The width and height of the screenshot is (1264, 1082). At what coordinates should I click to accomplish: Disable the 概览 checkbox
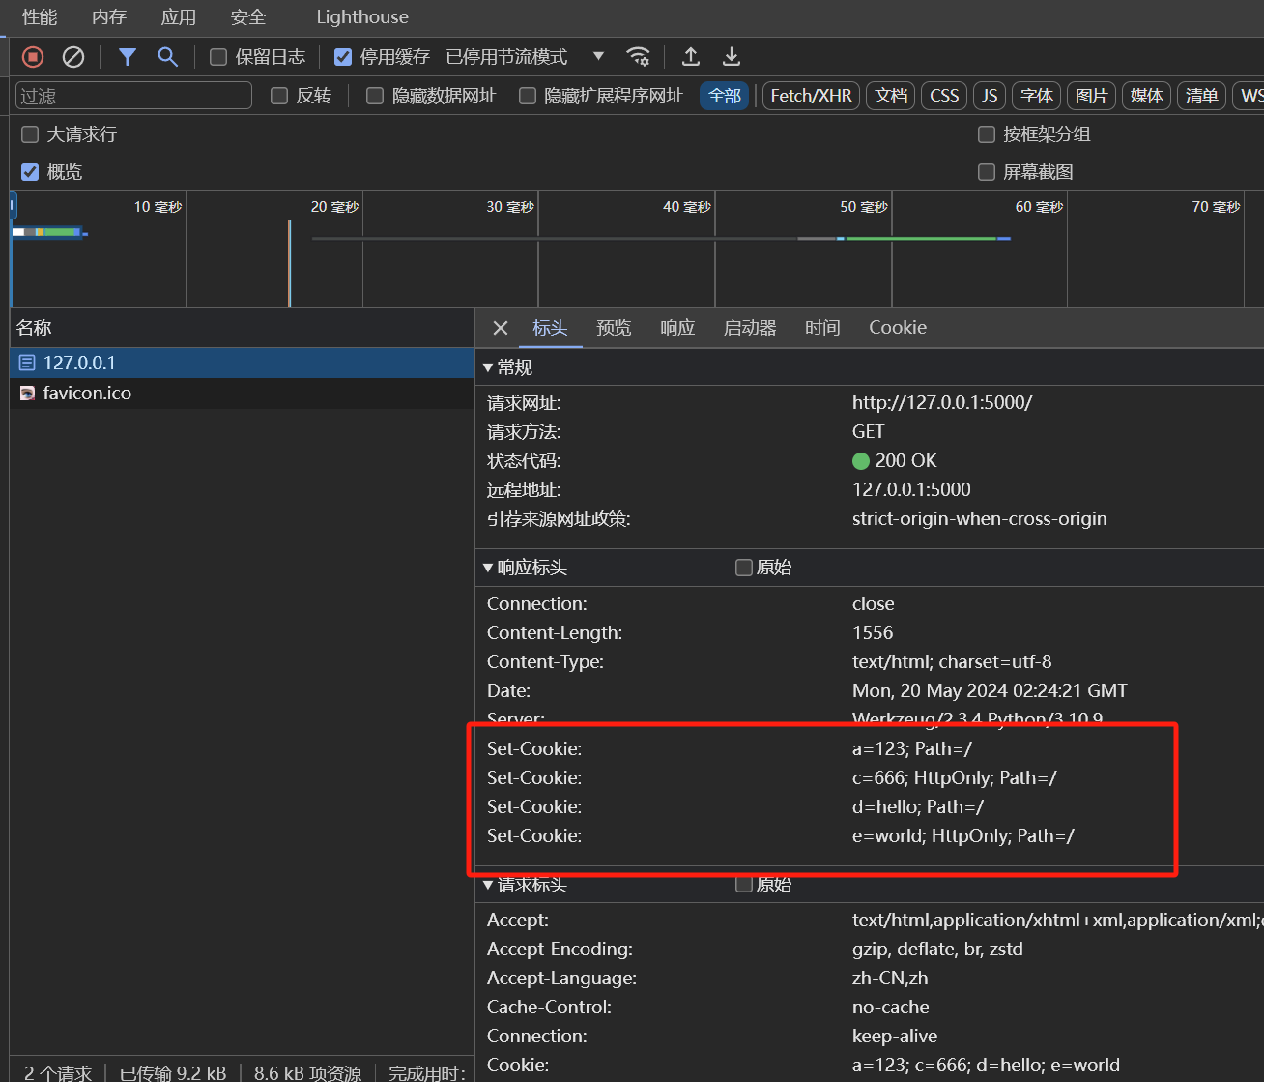(30, 172)
